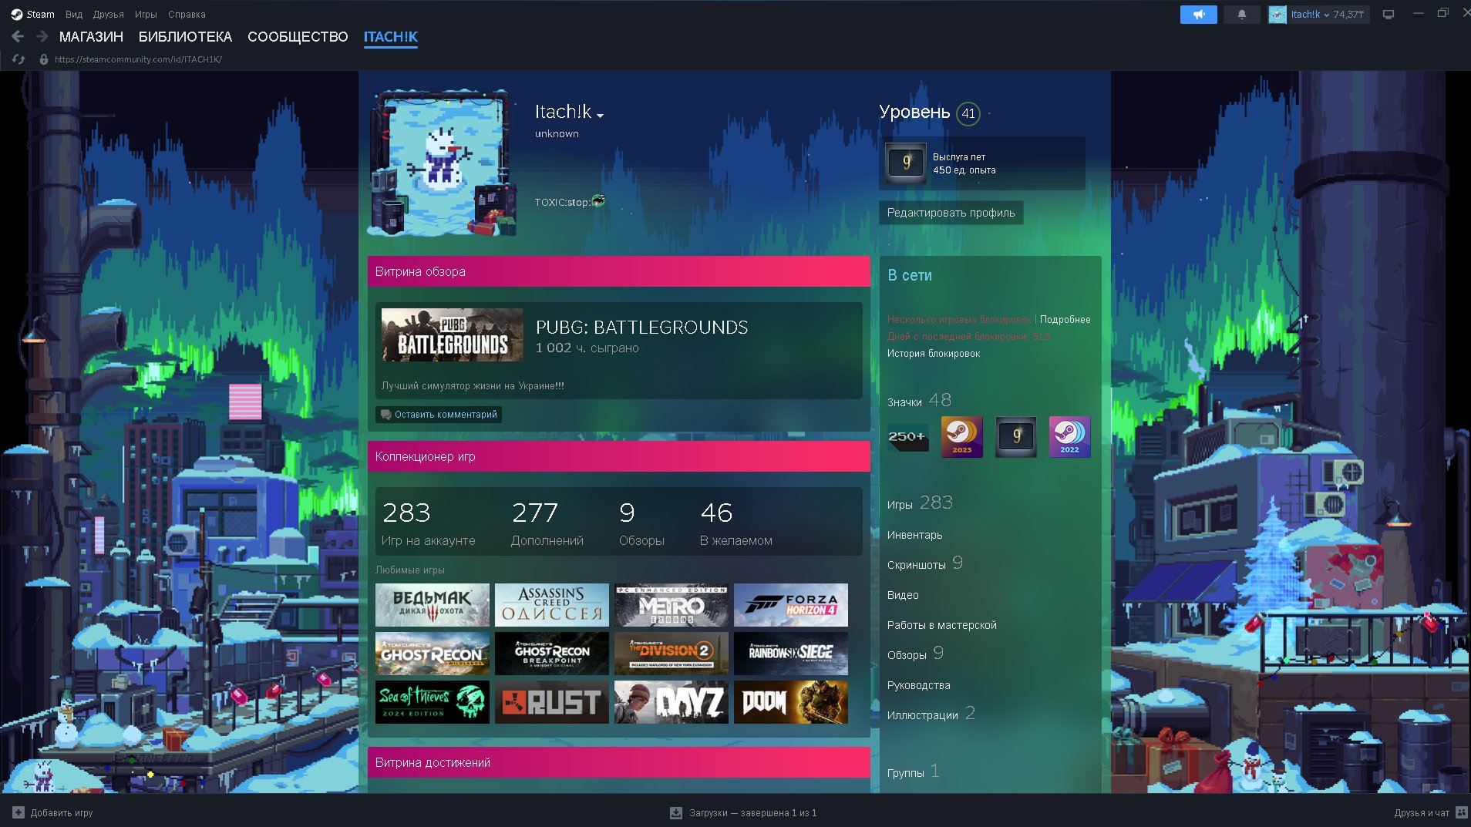Click Редактировать профиль button
This screenshot has height=827, width=1471.
tap(951, 213)
